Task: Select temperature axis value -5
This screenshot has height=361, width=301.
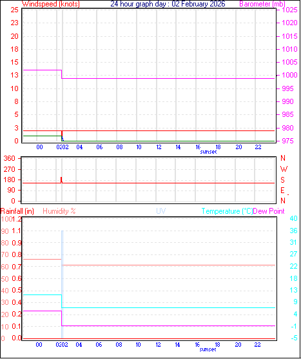Action: [x=294, y=338]
